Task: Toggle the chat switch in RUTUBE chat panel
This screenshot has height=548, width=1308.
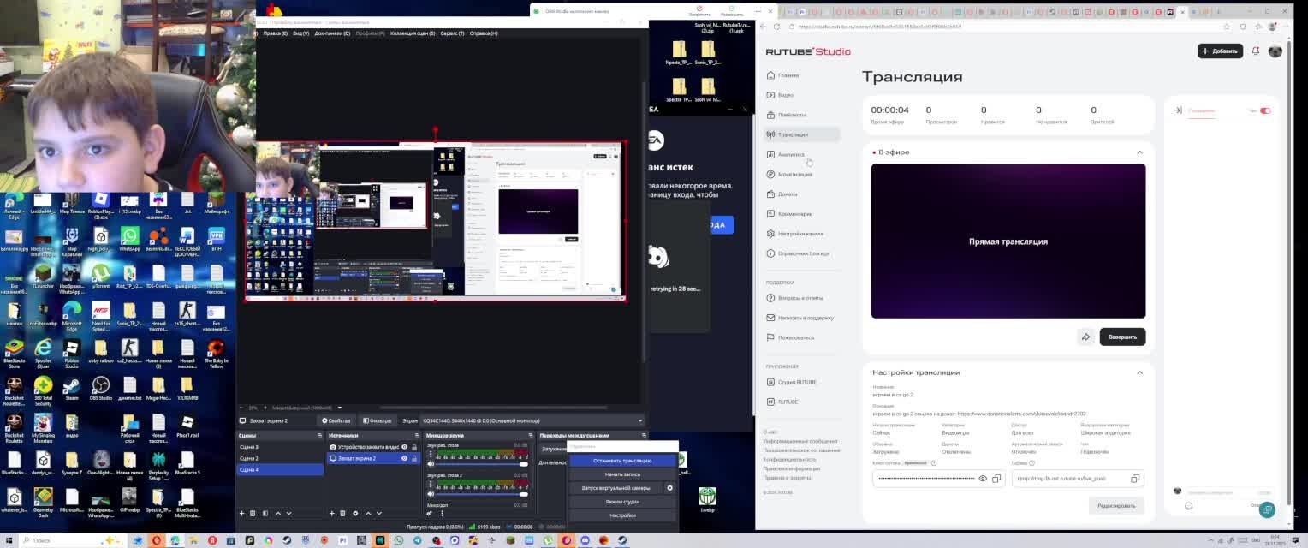Action: click(1265, 110)
